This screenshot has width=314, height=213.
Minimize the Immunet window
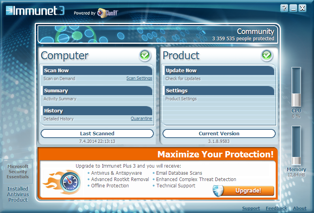pyautogui.click(x=293, y=8)
